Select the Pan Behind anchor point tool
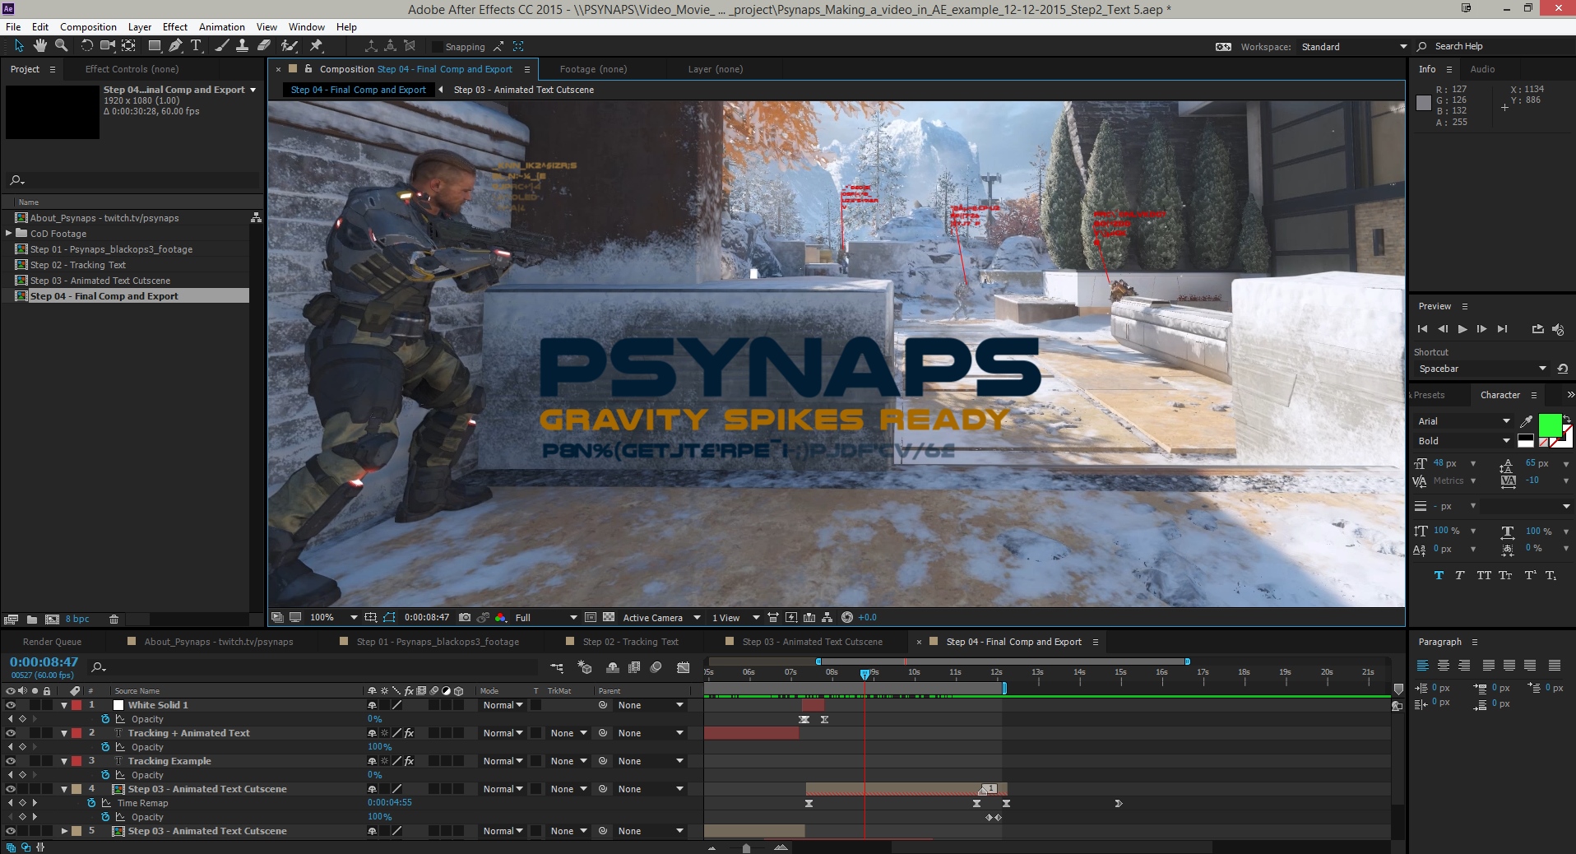Screen dimensions: 1576x854 coord(129,46)
